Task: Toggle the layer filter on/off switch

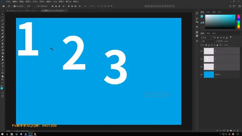Action: pos(231,37)
